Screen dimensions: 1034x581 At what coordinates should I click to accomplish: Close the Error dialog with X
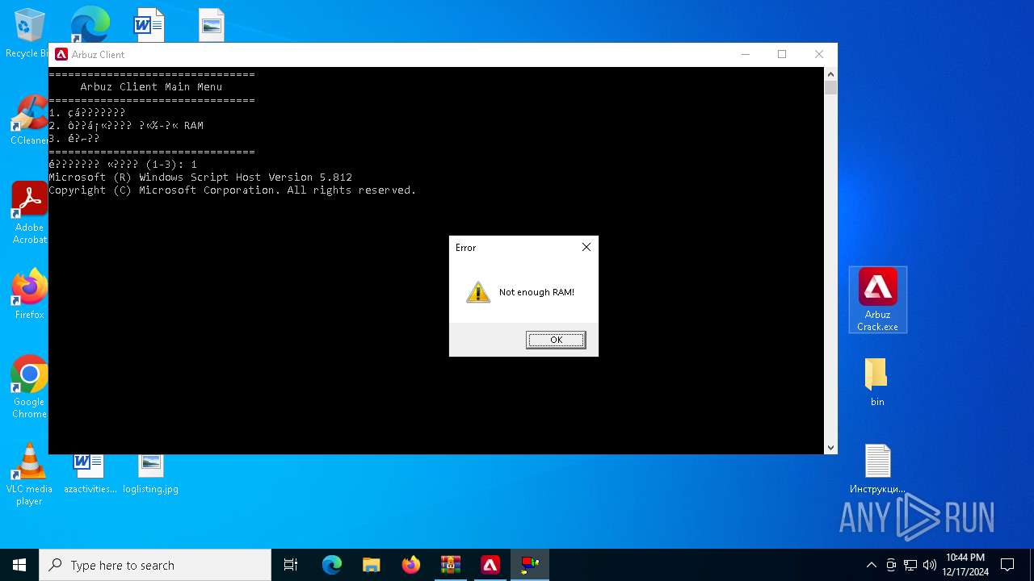tap(586, 247)
